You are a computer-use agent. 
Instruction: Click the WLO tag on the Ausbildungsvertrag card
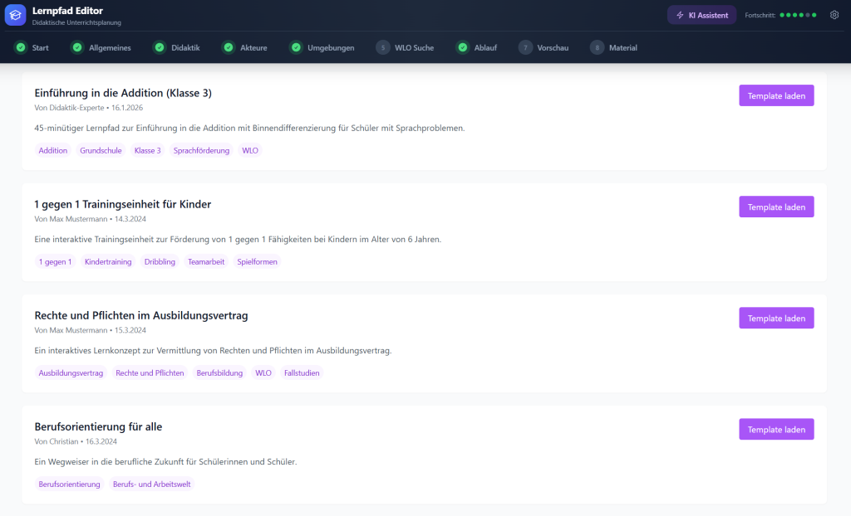click(x=263, y=372)
